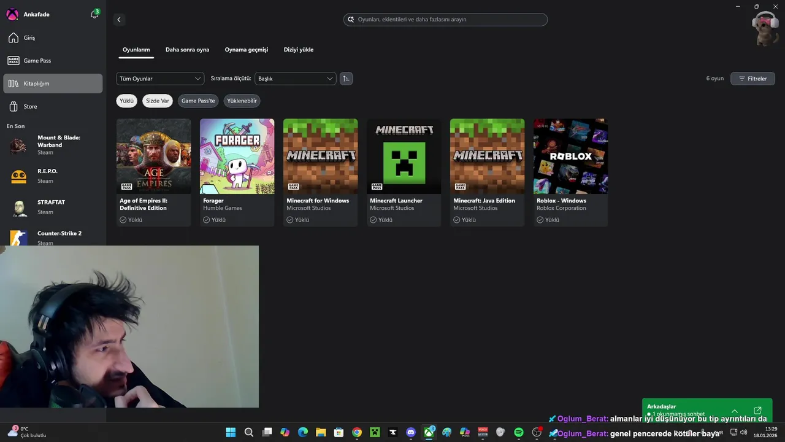Image resolution: width=785 pixels, height=442 pixels.
Task: Open Game Pass section in sidebar
Action: click(53, 61)
